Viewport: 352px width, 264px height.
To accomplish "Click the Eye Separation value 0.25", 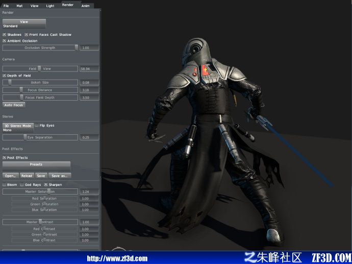I will click(89, 137).
